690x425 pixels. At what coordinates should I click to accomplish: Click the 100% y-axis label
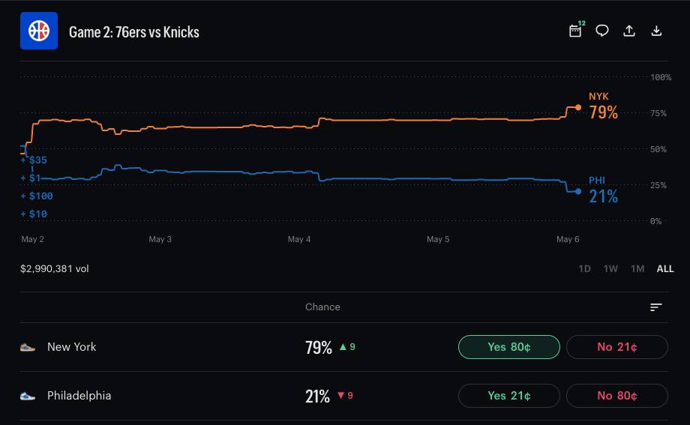pyautogui.click(x=661, y=77)
